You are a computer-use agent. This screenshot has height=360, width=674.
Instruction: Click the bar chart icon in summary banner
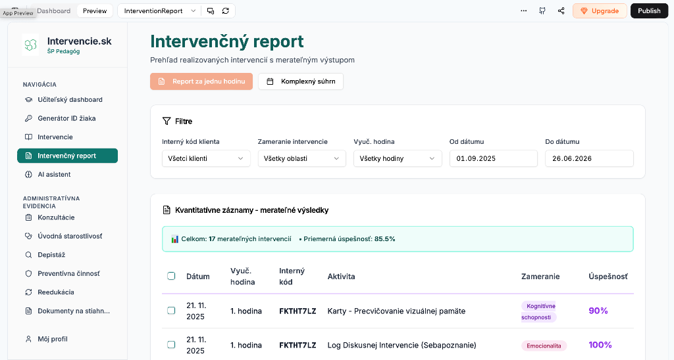coord(174,239)
